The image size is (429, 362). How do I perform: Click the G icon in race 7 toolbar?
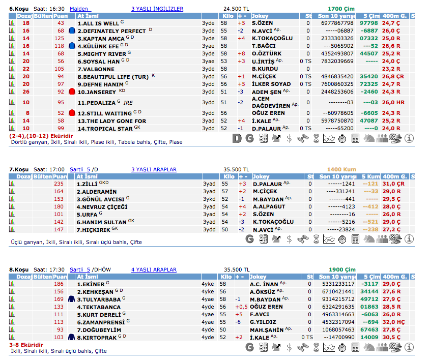pos(249,238)
